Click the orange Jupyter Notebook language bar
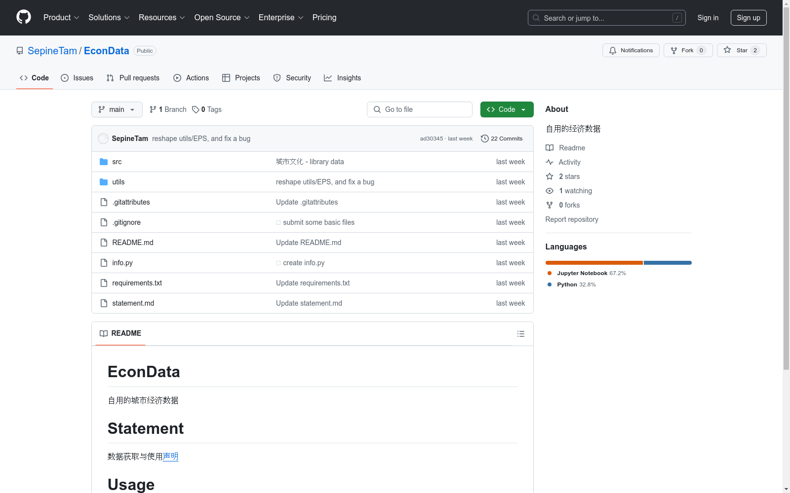 (x=594, y=263)
